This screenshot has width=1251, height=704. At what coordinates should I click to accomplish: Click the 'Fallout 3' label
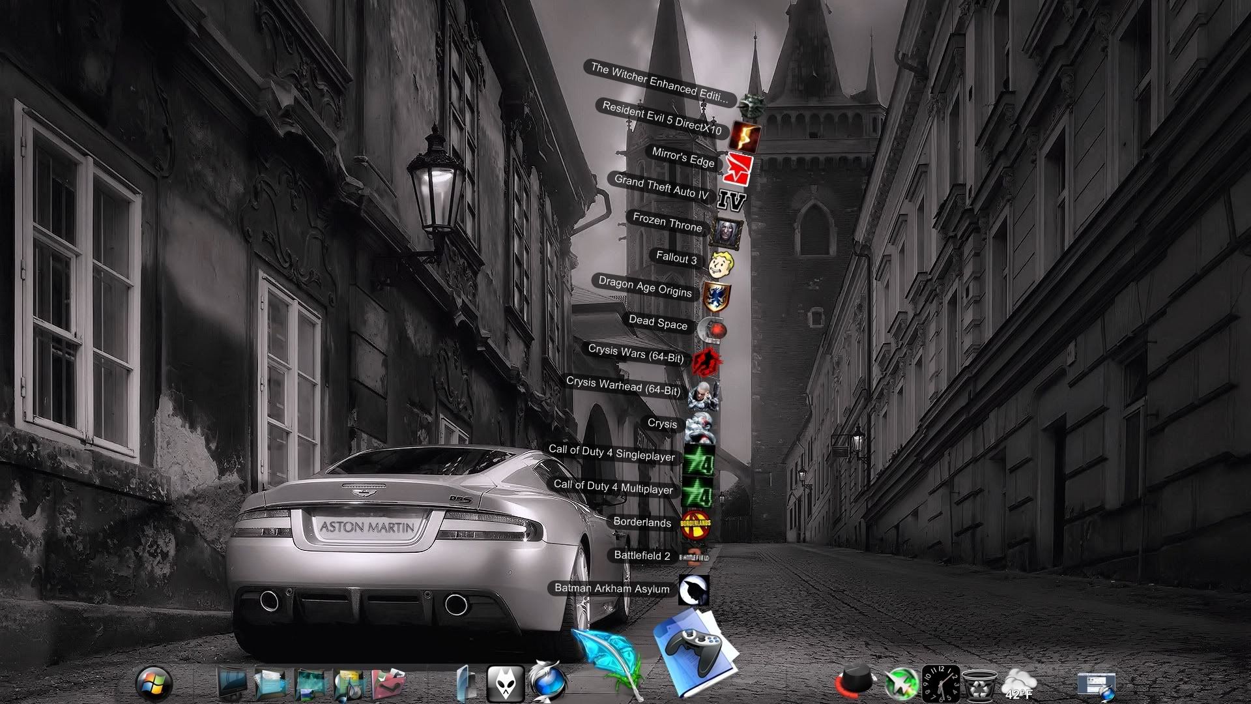pos(676,257)
